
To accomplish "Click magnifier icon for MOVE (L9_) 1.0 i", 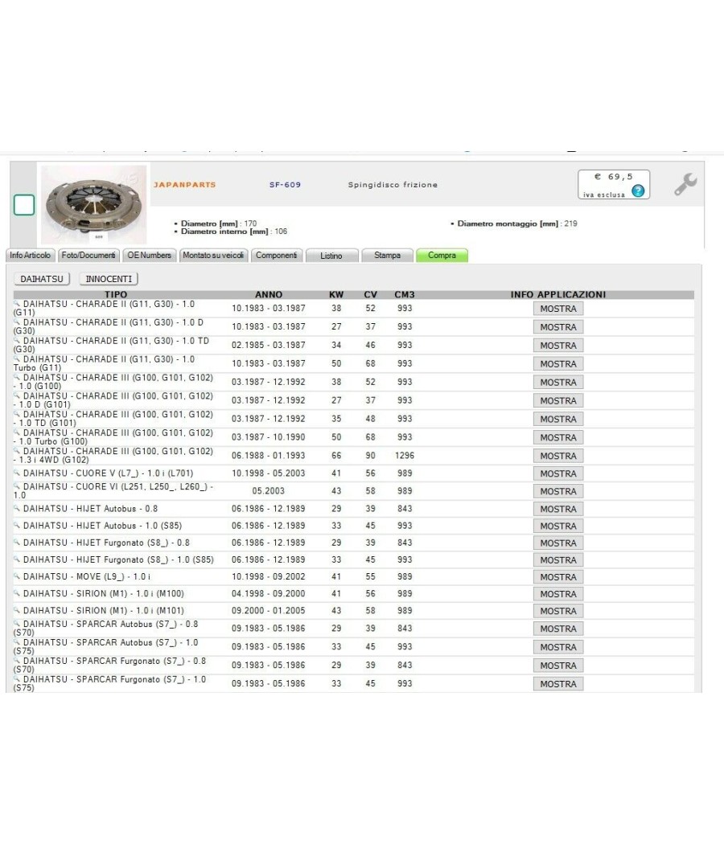I will point(17,576).
